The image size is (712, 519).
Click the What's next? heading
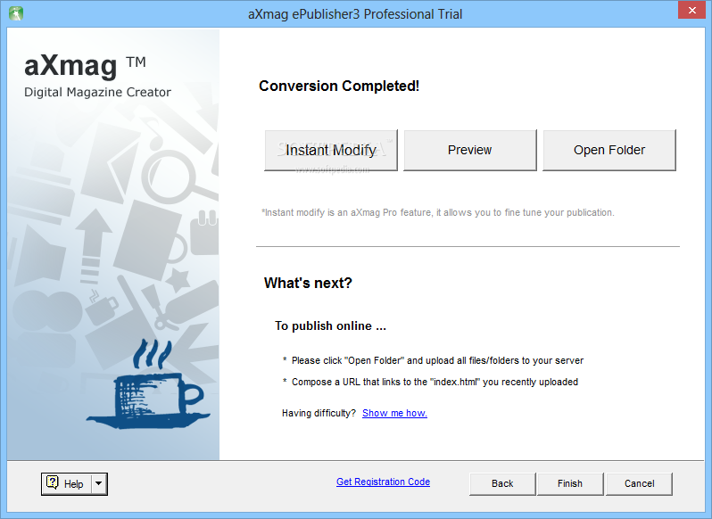[x=308, y=283]
